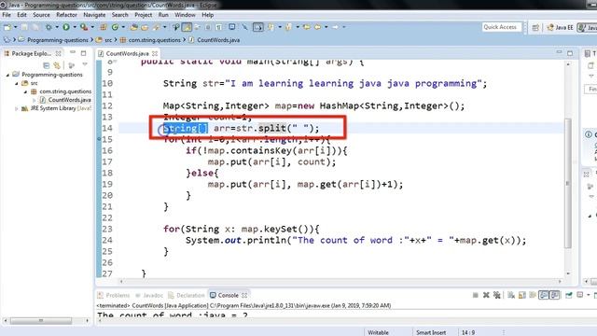Collapse the Programming-questions project node
Viewport: 597px width, 336px height.
[7, 75]
